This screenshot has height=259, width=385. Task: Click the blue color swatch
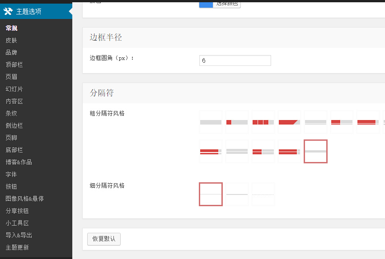tap(206, 4)
